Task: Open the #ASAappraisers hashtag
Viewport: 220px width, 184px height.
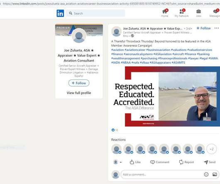Action: (160, 62)
